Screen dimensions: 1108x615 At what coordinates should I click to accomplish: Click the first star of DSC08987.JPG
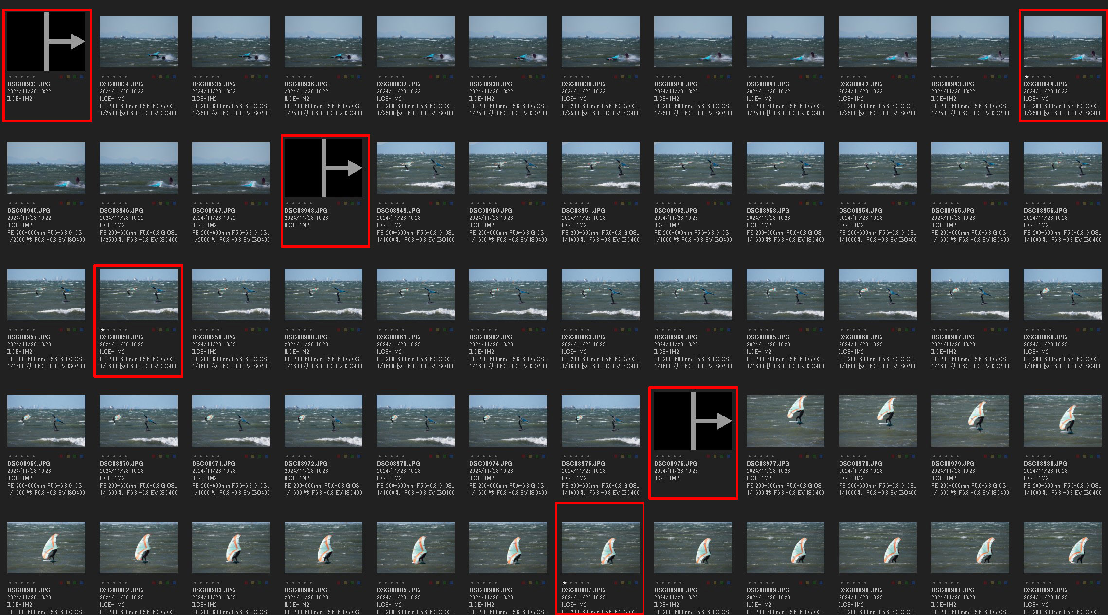coord(565,583)
